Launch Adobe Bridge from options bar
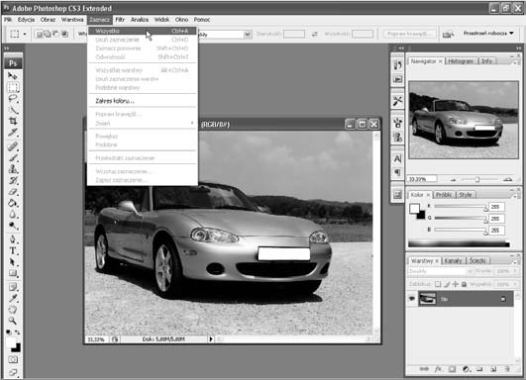The image size is (526, 380). pyautogui.click(x=448, y=34)
